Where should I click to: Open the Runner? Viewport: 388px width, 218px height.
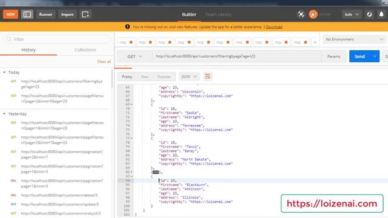(x=46, y=15)
